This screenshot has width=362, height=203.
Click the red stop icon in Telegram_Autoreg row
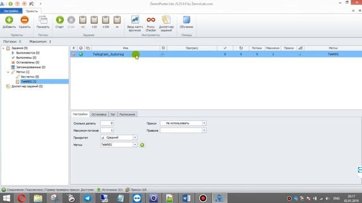pyautogui.click(x=74, y=54)
